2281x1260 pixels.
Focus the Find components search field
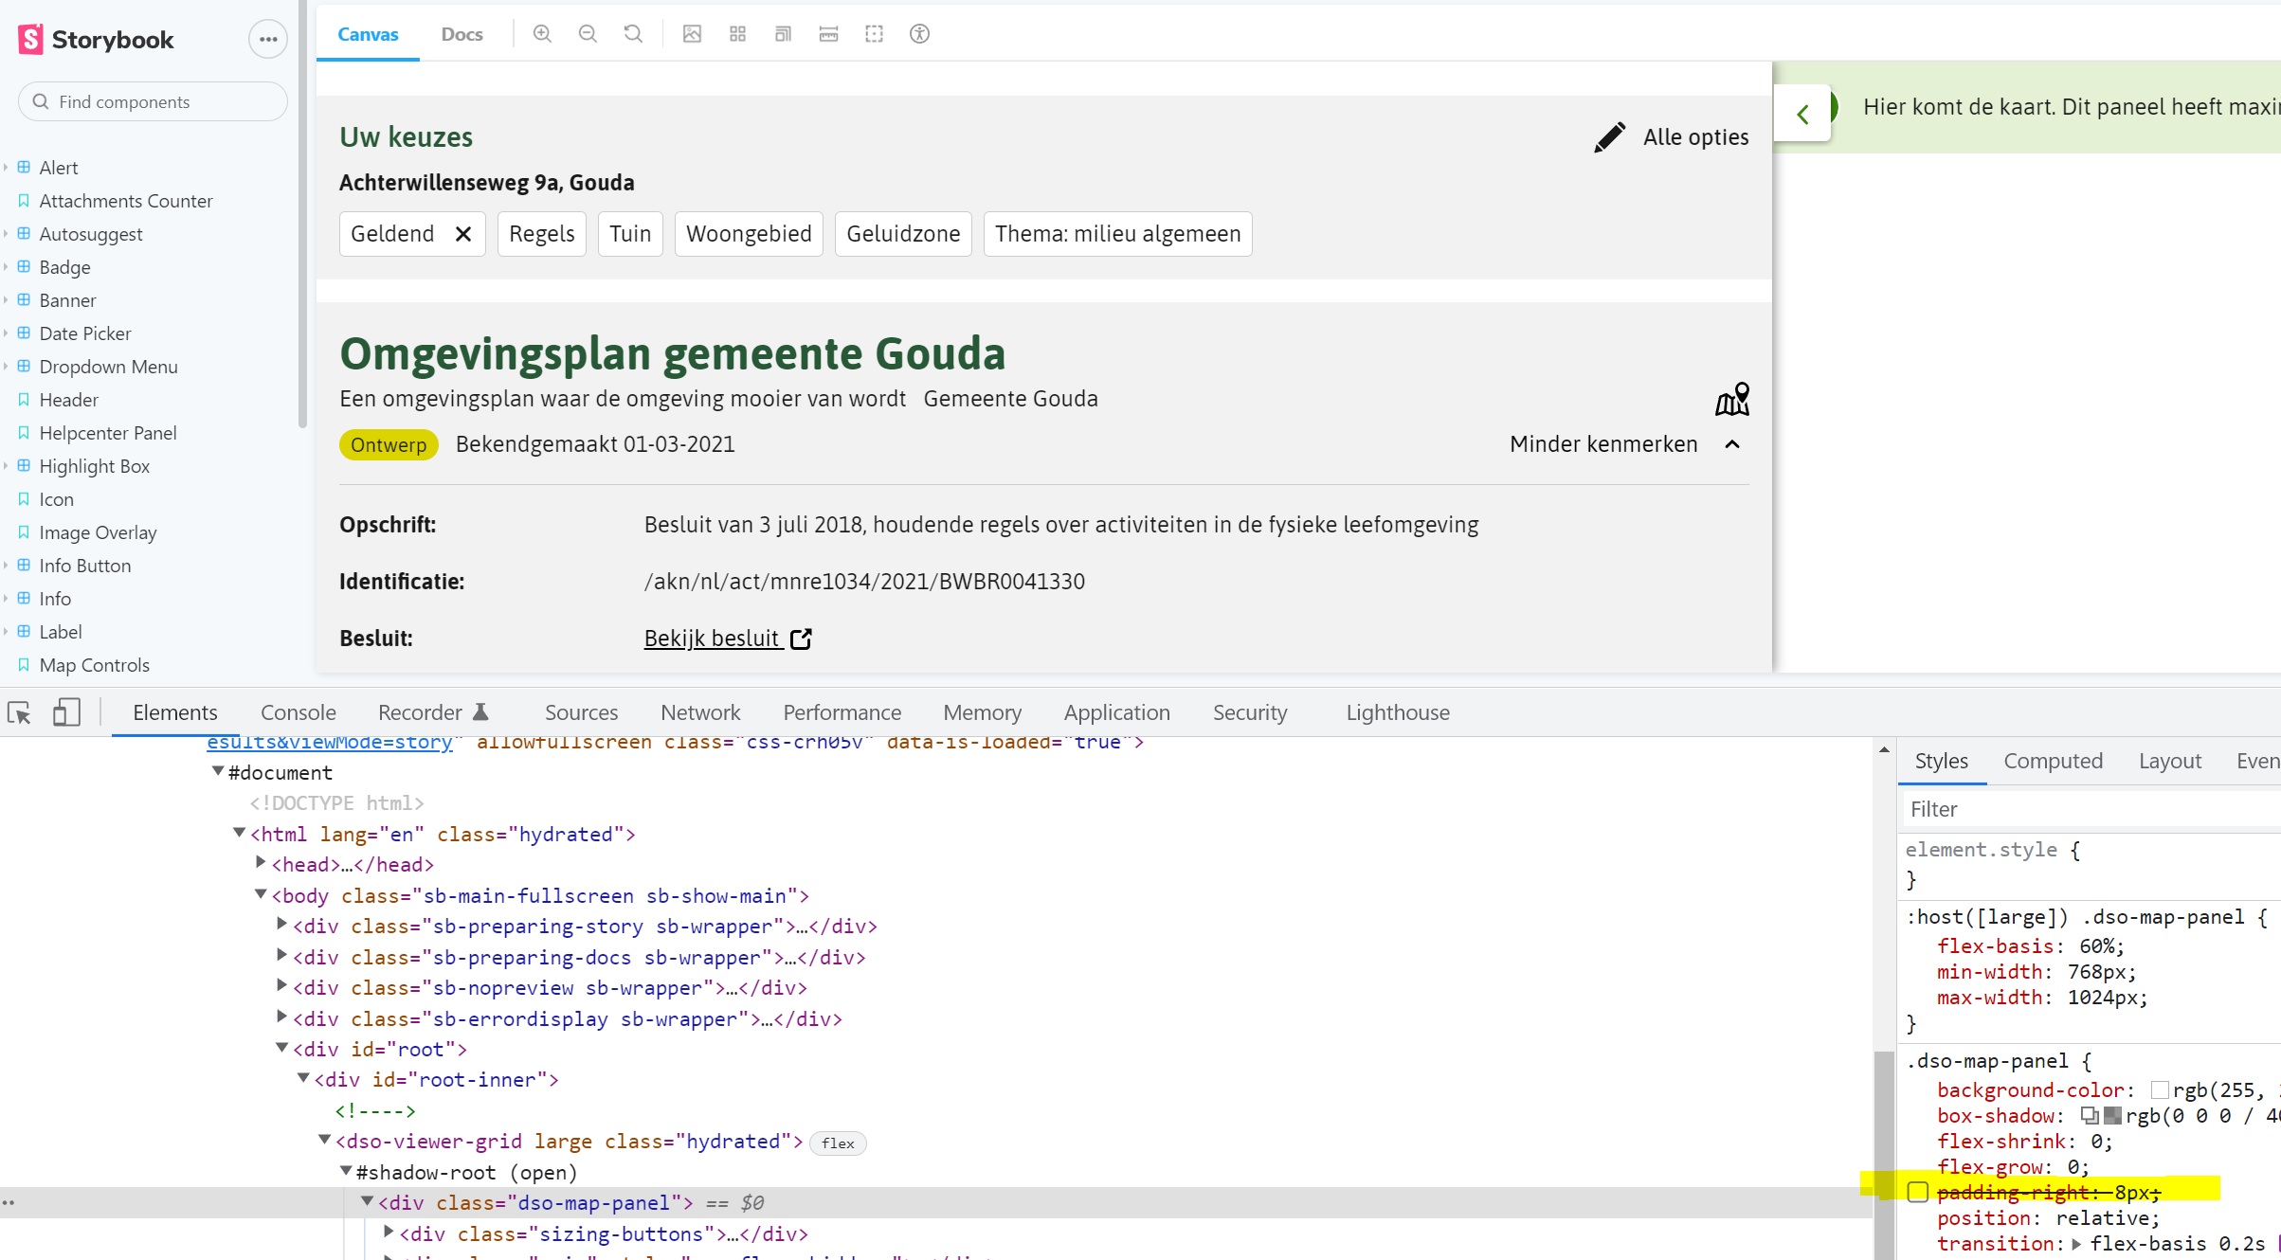(153, 101)
